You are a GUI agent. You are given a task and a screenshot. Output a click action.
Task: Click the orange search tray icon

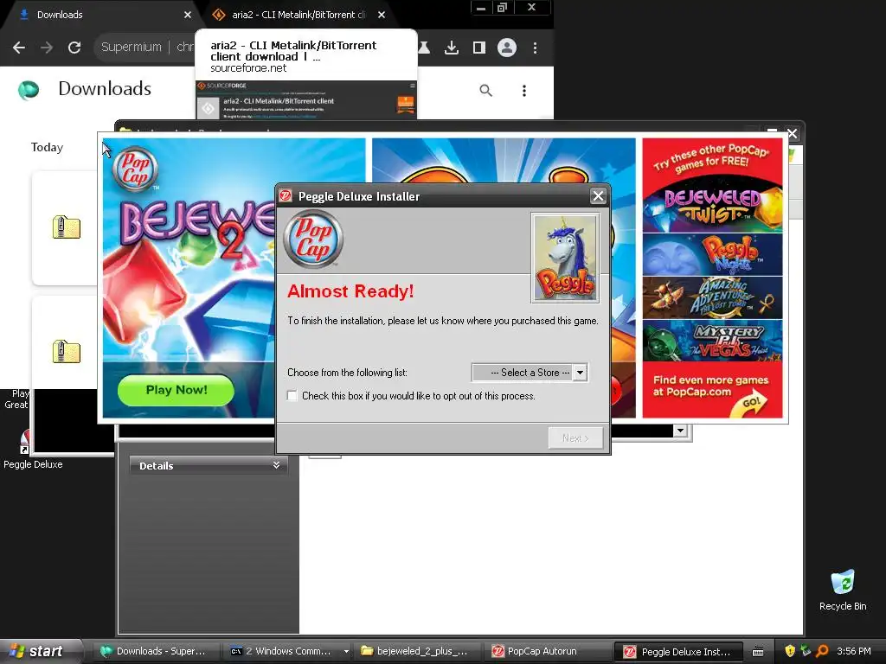tap(822, 652)
